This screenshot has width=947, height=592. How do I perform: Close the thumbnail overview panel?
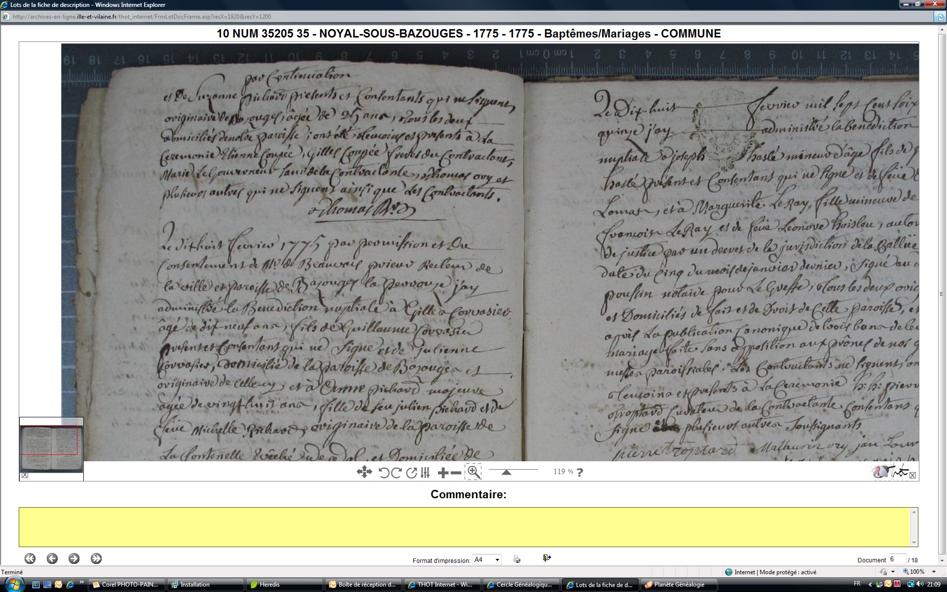pos(25,475)
